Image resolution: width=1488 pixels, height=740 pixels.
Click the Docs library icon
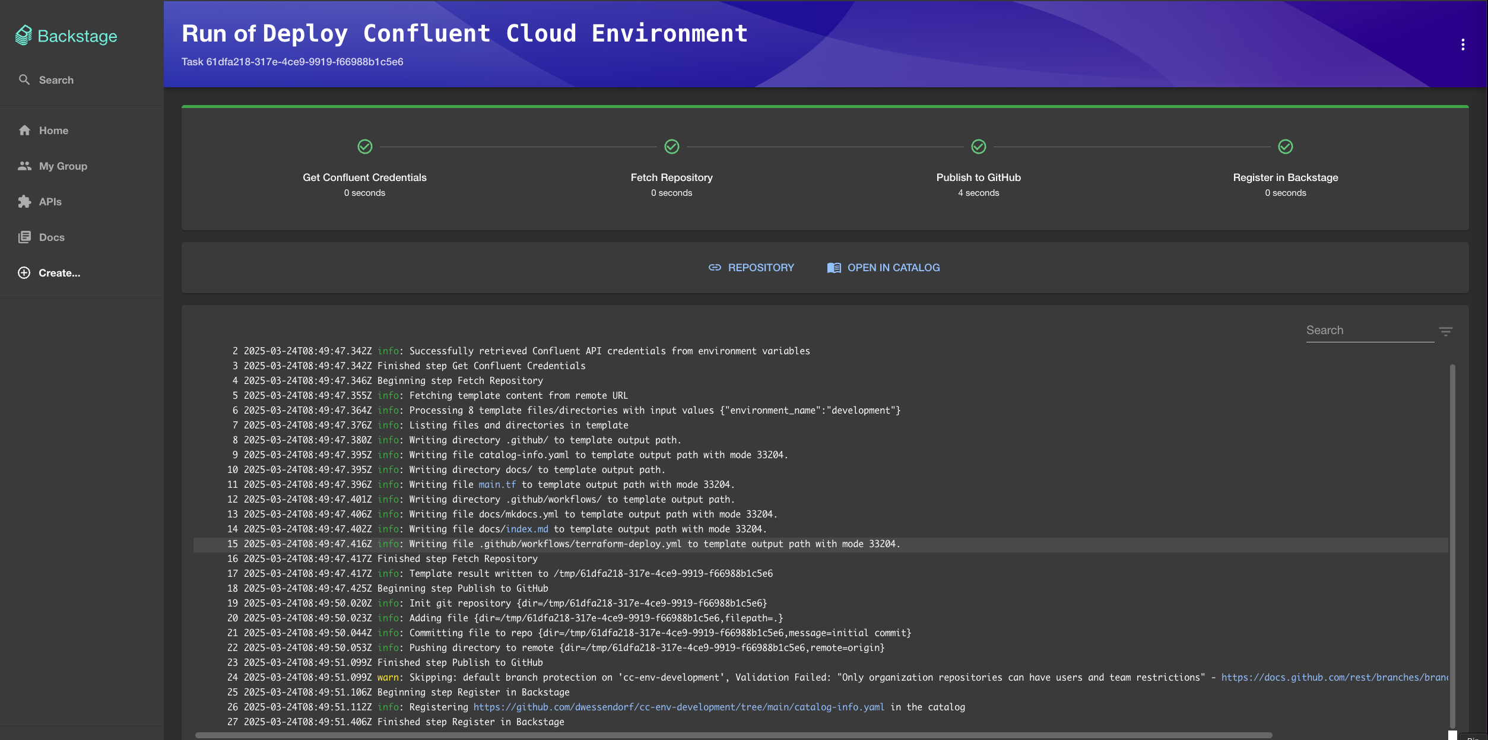24,237
